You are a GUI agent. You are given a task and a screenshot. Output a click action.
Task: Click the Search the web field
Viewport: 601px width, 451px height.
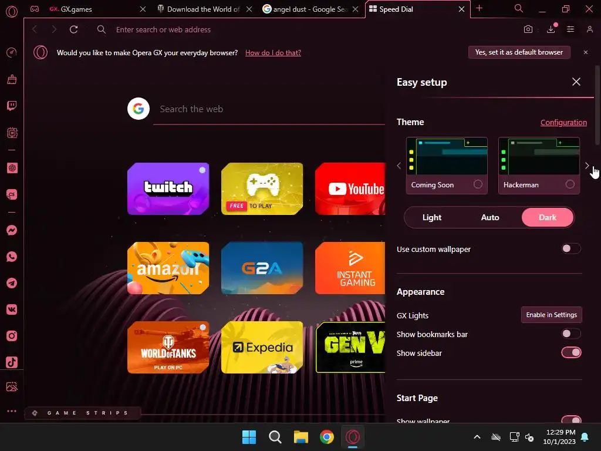269,109
